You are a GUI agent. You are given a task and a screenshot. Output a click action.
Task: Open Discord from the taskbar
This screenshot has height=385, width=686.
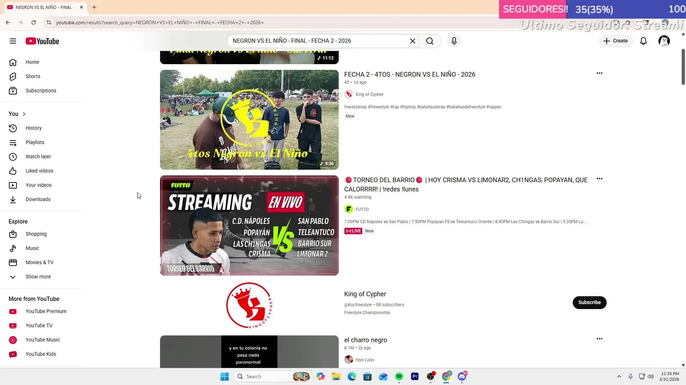coord(462,376)
